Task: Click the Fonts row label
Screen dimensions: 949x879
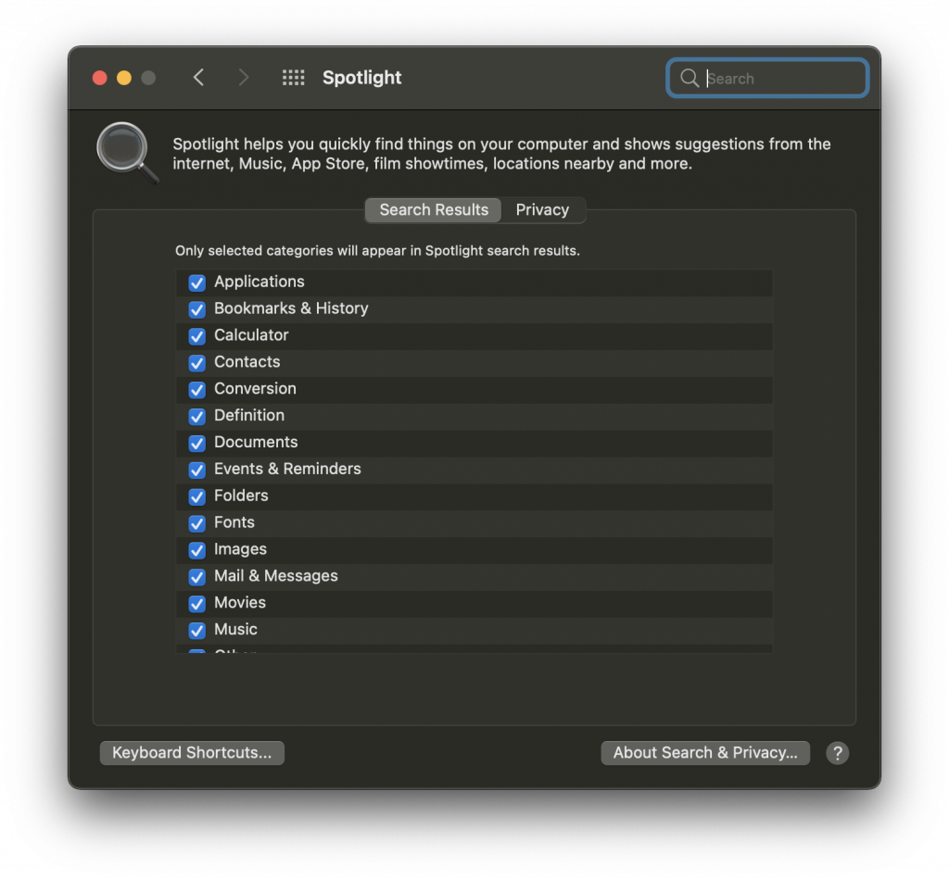Action: coord(234,522)
